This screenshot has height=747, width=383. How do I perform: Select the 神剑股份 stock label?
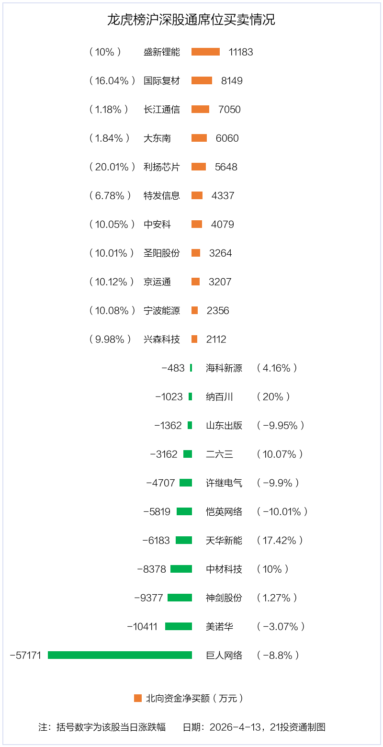224,598
